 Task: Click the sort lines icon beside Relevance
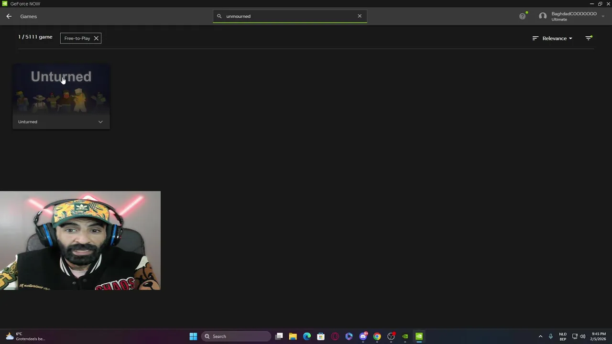click(535, 38)
